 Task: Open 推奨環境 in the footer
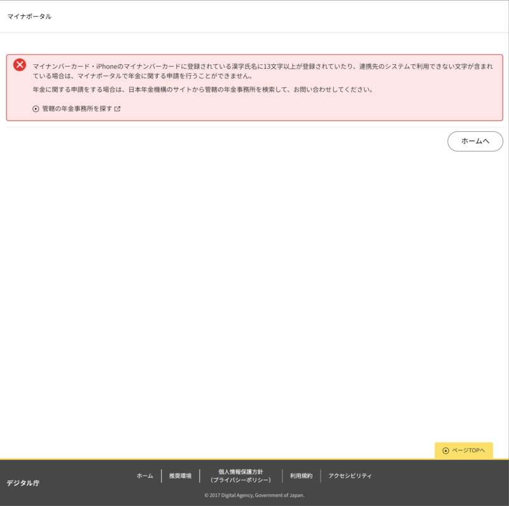180,476
